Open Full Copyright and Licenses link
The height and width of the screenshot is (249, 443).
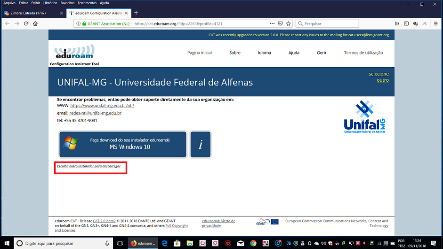pos(121,228)
